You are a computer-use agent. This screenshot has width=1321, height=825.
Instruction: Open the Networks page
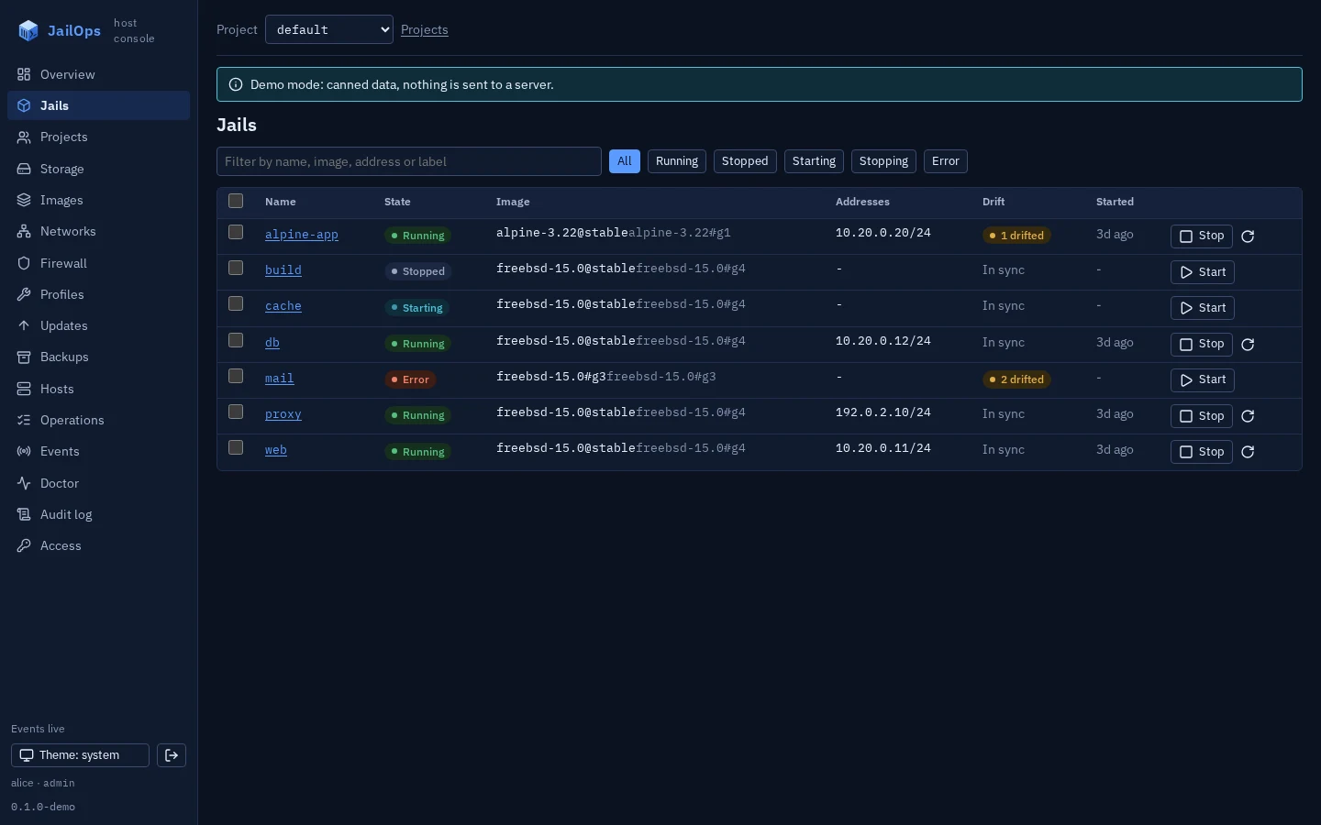[98, 231]
